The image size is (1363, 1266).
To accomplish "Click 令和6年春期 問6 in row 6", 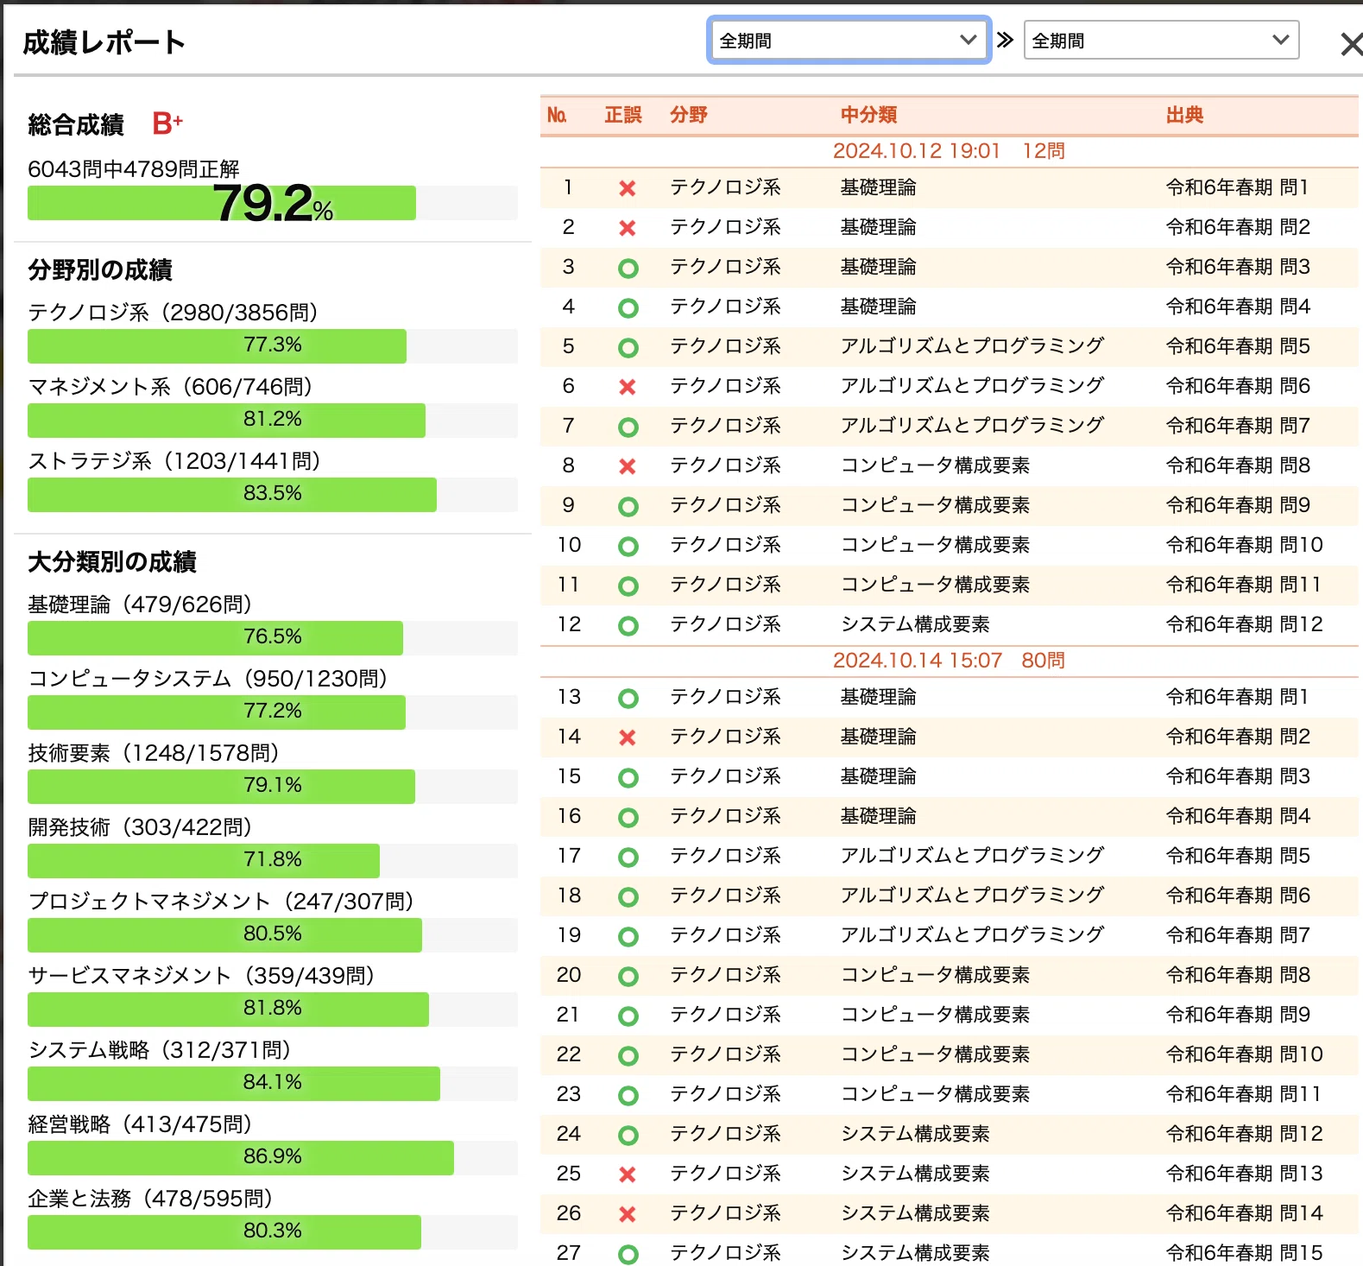I will (1238, 386).
